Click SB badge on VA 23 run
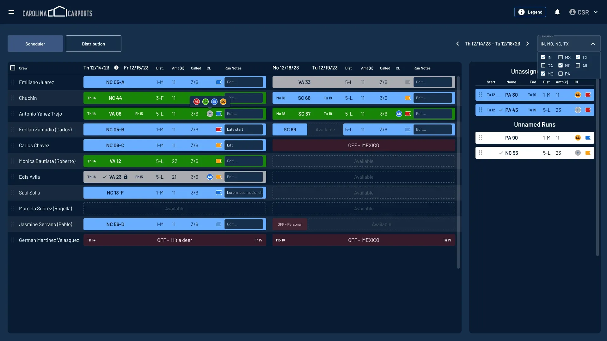The height and width of the screenshot is (341, 607). coord(210,177)
